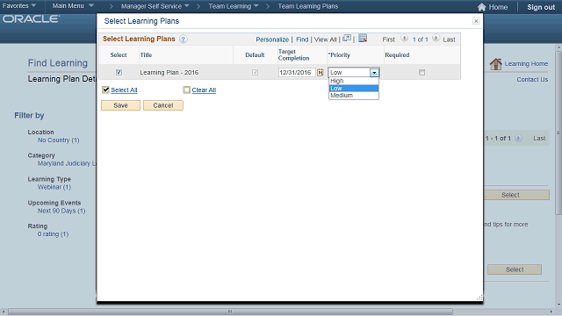Click the upper Select button behind dialog

tap(516, 195)
